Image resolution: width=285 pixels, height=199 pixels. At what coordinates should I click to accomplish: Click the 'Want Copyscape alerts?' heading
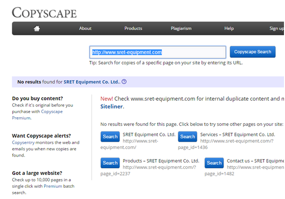point(41,136)
